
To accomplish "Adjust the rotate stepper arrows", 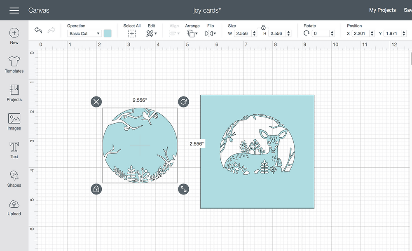I will click(x=332, y=33).
